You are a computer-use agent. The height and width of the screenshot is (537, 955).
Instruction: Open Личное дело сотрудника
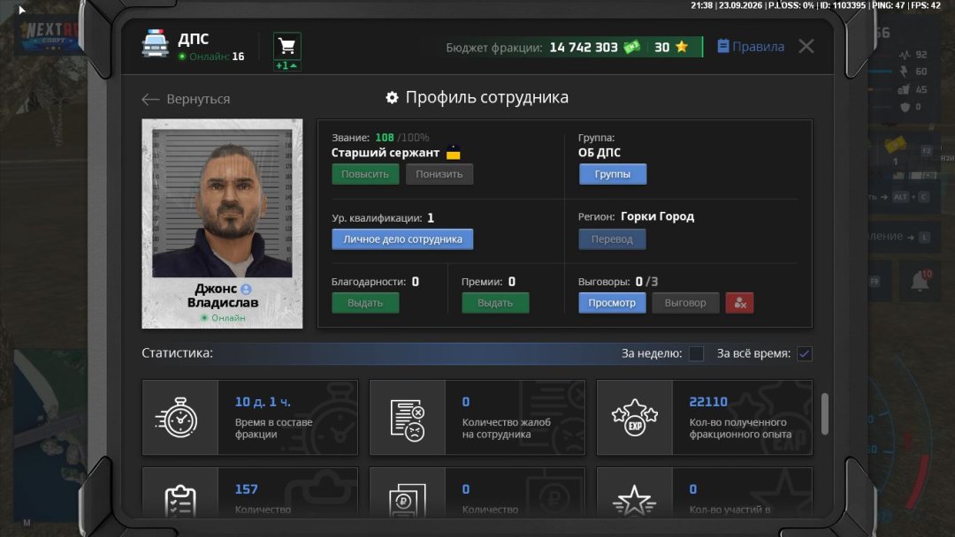click(x=402, y=239)
